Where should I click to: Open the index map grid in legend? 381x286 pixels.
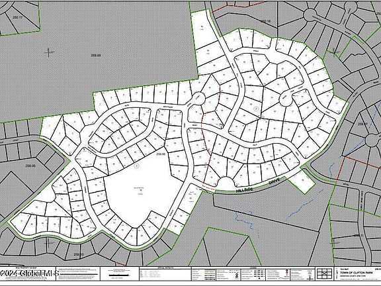[325, 273]
